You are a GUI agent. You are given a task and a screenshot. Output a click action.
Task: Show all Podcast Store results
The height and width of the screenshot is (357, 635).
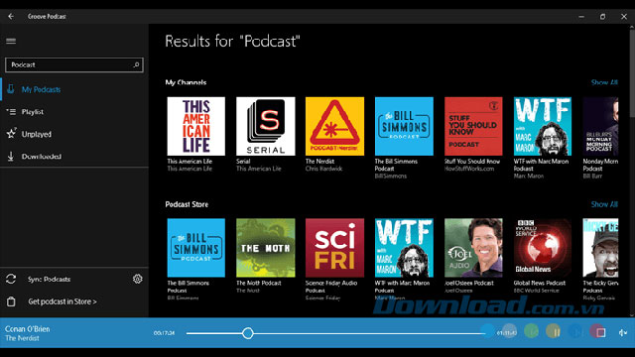pos(604,204)
